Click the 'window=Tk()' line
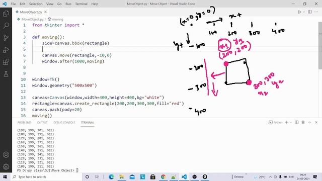 click(46, 79)
